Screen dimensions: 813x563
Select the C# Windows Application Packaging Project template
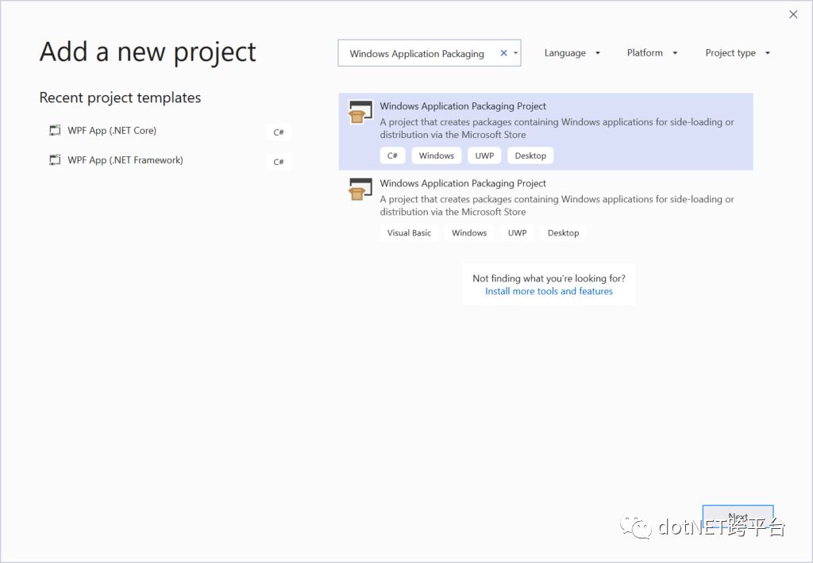pos(545,132)
